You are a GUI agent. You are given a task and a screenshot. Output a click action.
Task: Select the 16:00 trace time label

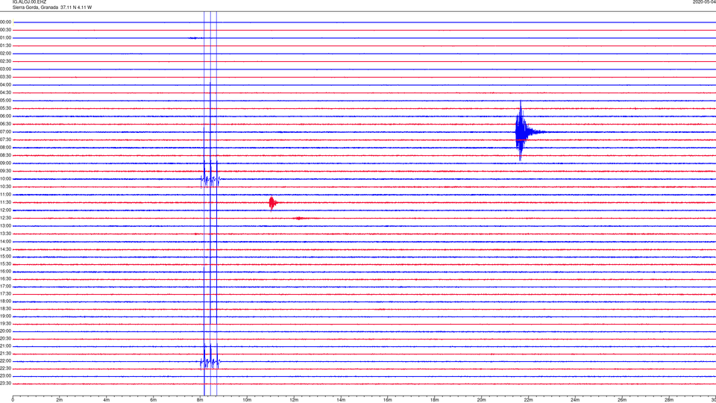pos(5,272)
